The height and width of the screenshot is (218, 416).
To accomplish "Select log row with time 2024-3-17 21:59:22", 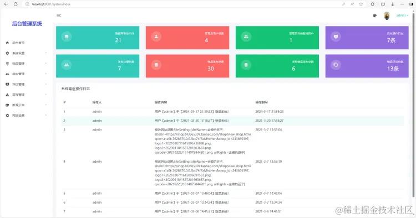I will [x=232, y=112].
